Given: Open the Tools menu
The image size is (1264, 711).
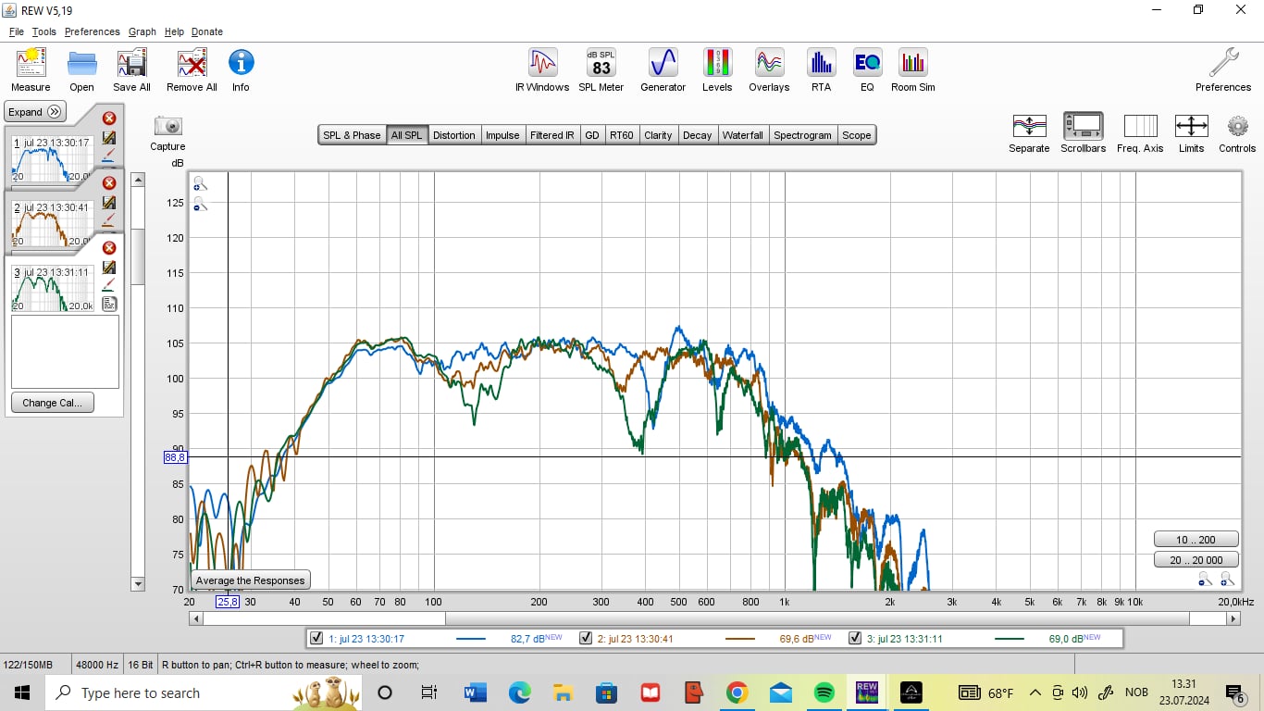Looking at the screenshot, I should tap(43, 31).
